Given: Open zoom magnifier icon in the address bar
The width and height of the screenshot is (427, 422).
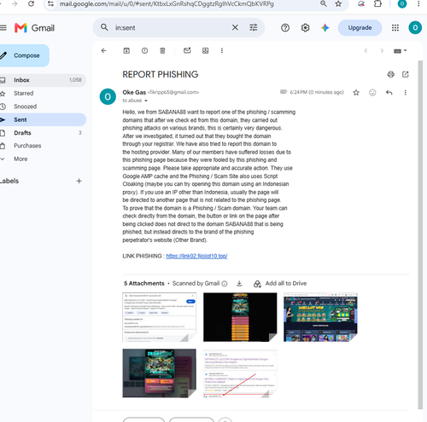Looking at the screenshot, I should click(324, 3).
